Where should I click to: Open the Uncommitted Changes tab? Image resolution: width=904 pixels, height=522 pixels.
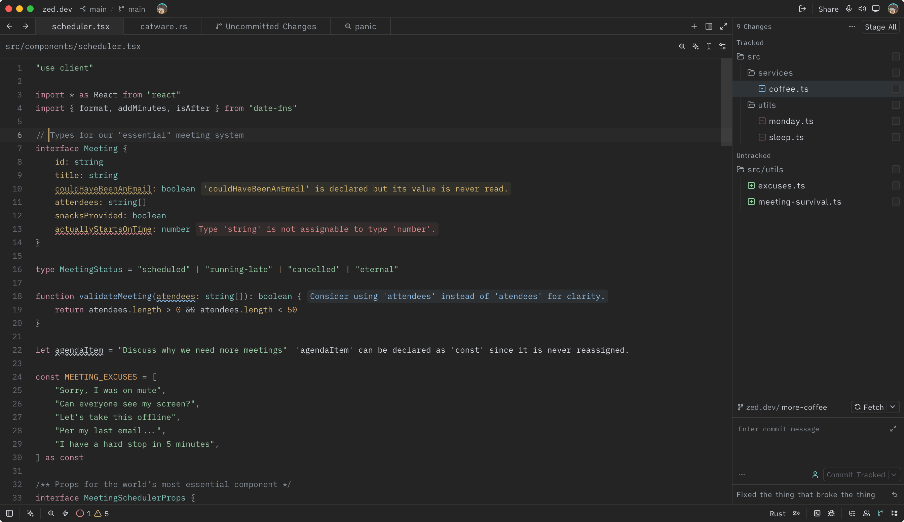[x=266, y=27]
